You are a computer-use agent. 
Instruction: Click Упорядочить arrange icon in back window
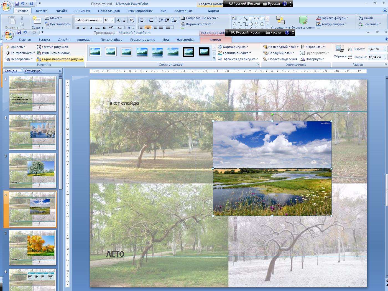click(280, 22)
